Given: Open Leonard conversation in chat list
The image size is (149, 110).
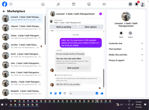Looking at the screenshot, I should point(22,19).
